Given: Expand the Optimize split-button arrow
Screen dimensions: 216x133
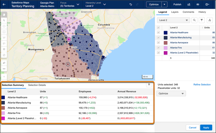Looking at the screenshot, I should tap(164, 4).
